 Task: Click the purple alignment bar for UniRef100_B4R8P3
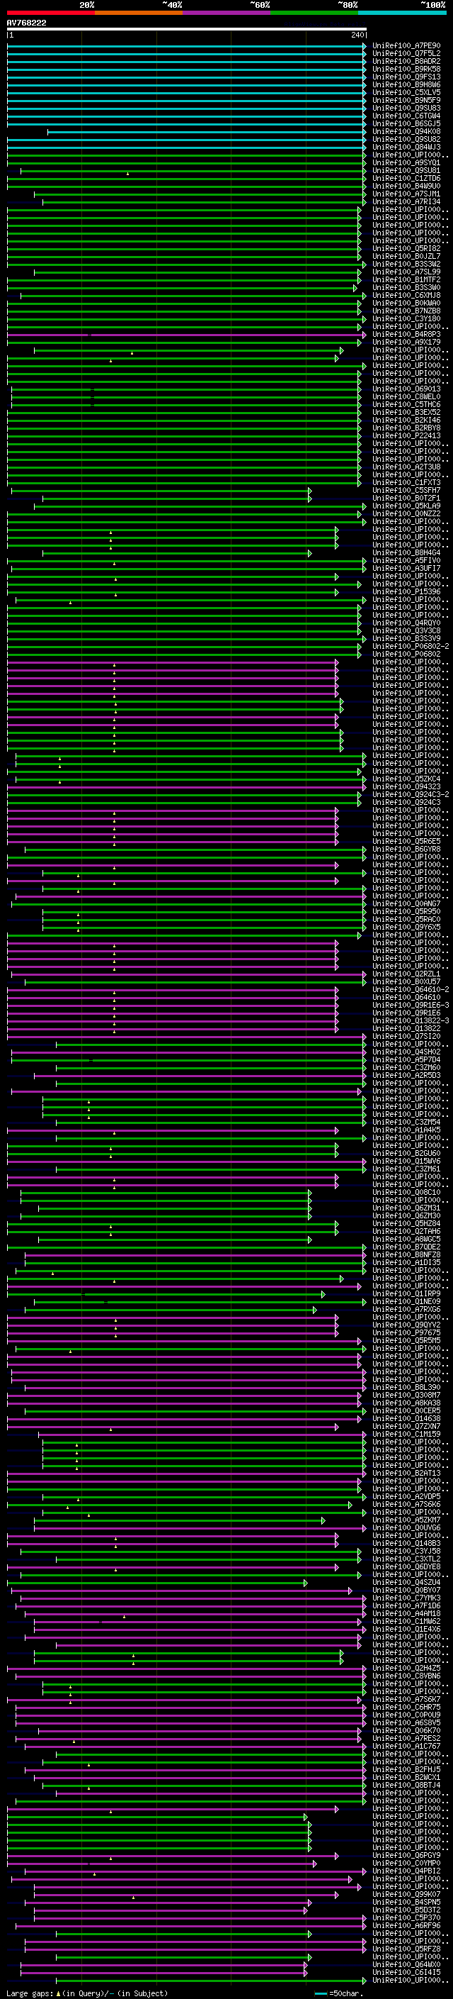[x=187, y=335]
